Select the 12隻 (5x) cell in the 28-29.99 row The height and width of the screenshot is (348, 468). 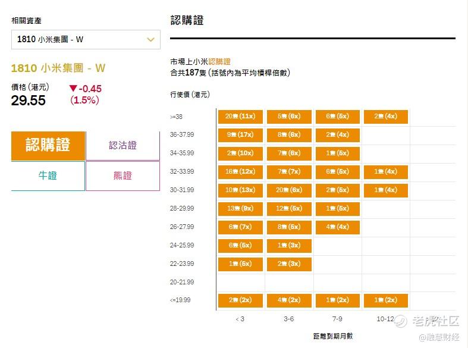click(x=289, y=209)
